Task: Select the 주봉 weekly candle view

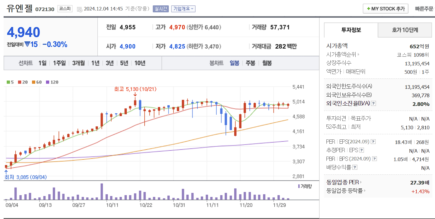Action: [x=250, y=63]
